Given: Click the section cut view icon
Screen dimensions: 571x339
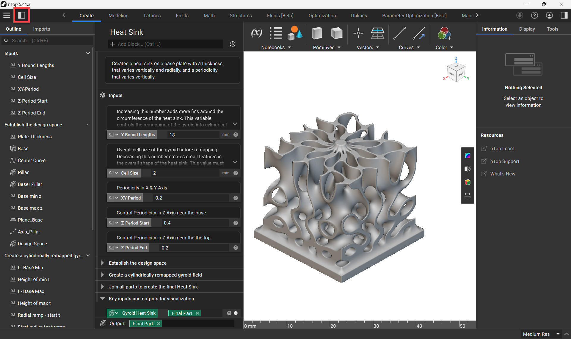Looking at the screenshot, I should click(468, 169).
